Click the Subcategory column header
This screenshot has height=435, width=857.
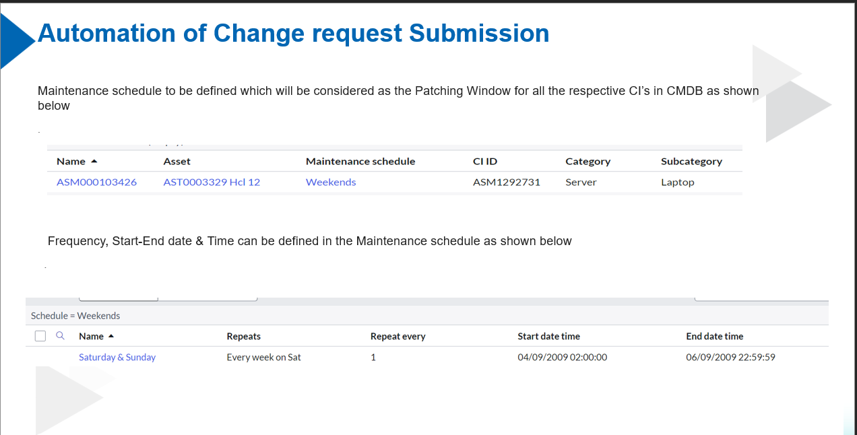click(691, 162)
